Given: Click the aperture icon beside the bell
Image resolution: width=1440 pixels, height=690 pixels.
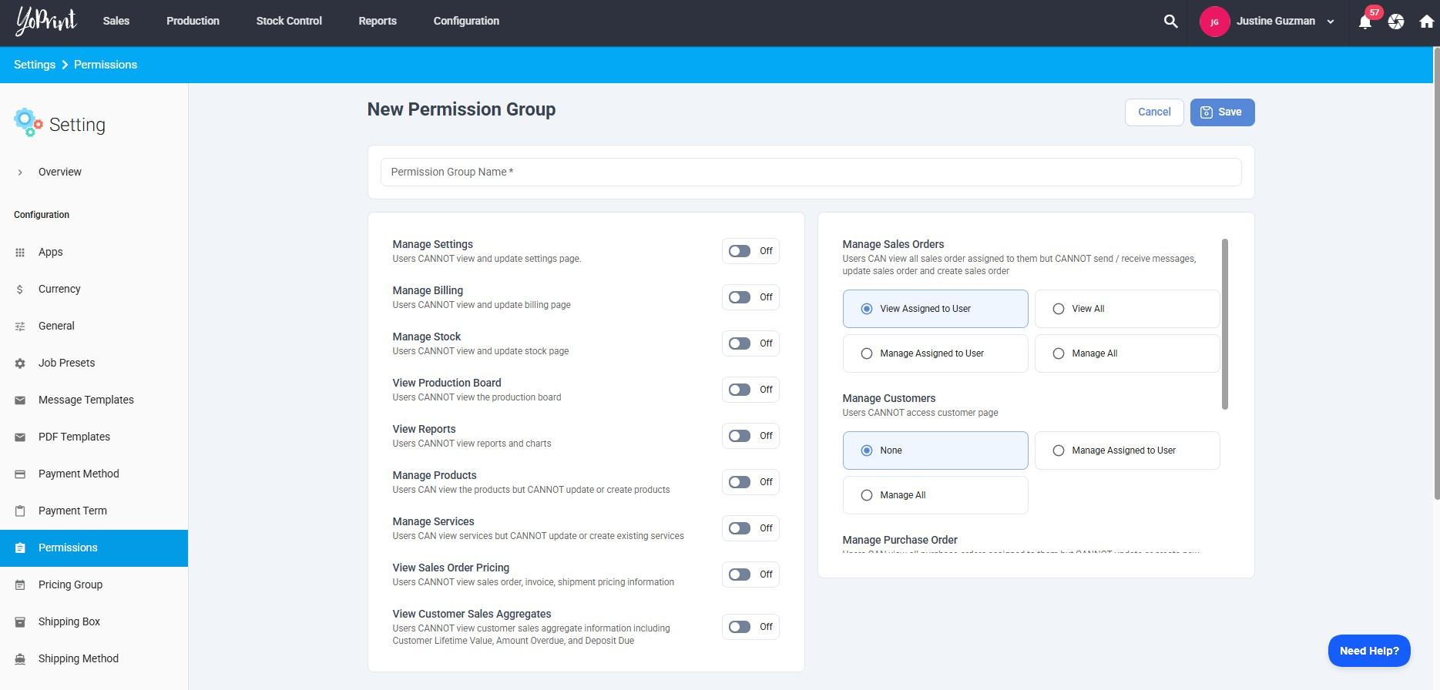Looking at the screenshot, I should (x=1395, y=22).
